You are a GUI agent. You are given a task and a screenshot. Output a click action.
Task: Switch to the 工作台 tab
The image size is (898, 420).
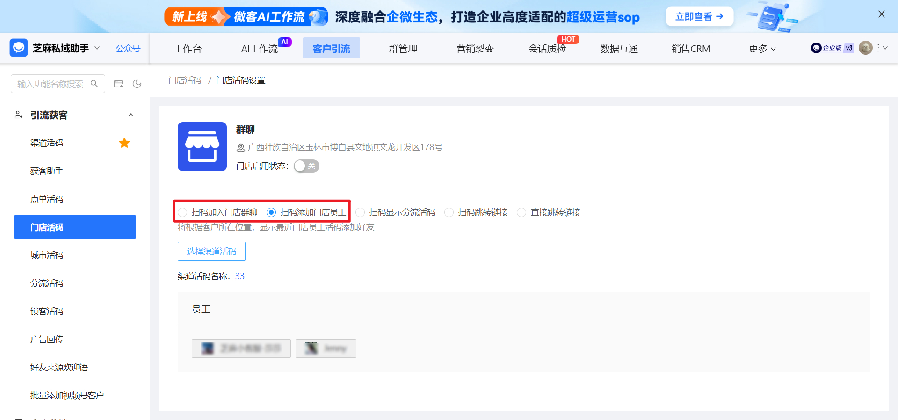(x=188, y=49)
